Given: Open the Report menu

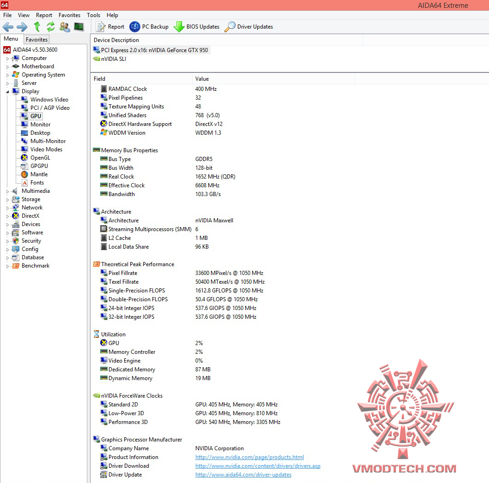Looking at the screenshot, I should pos(44,15).
